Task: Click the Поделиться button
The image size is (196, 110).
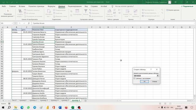Action: pos(187,6)
